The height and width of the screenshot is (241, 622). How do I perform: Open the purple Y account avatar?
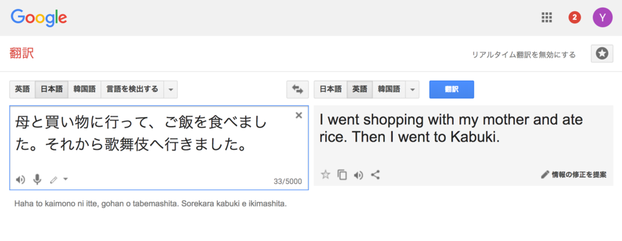point(603,17)
